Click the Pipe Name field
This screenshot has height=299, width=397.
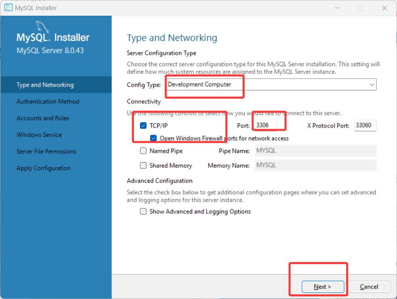point(315,151)
